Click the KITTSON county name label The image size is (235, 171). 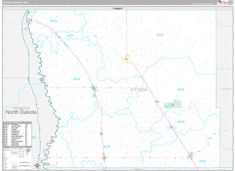[139, 90]
